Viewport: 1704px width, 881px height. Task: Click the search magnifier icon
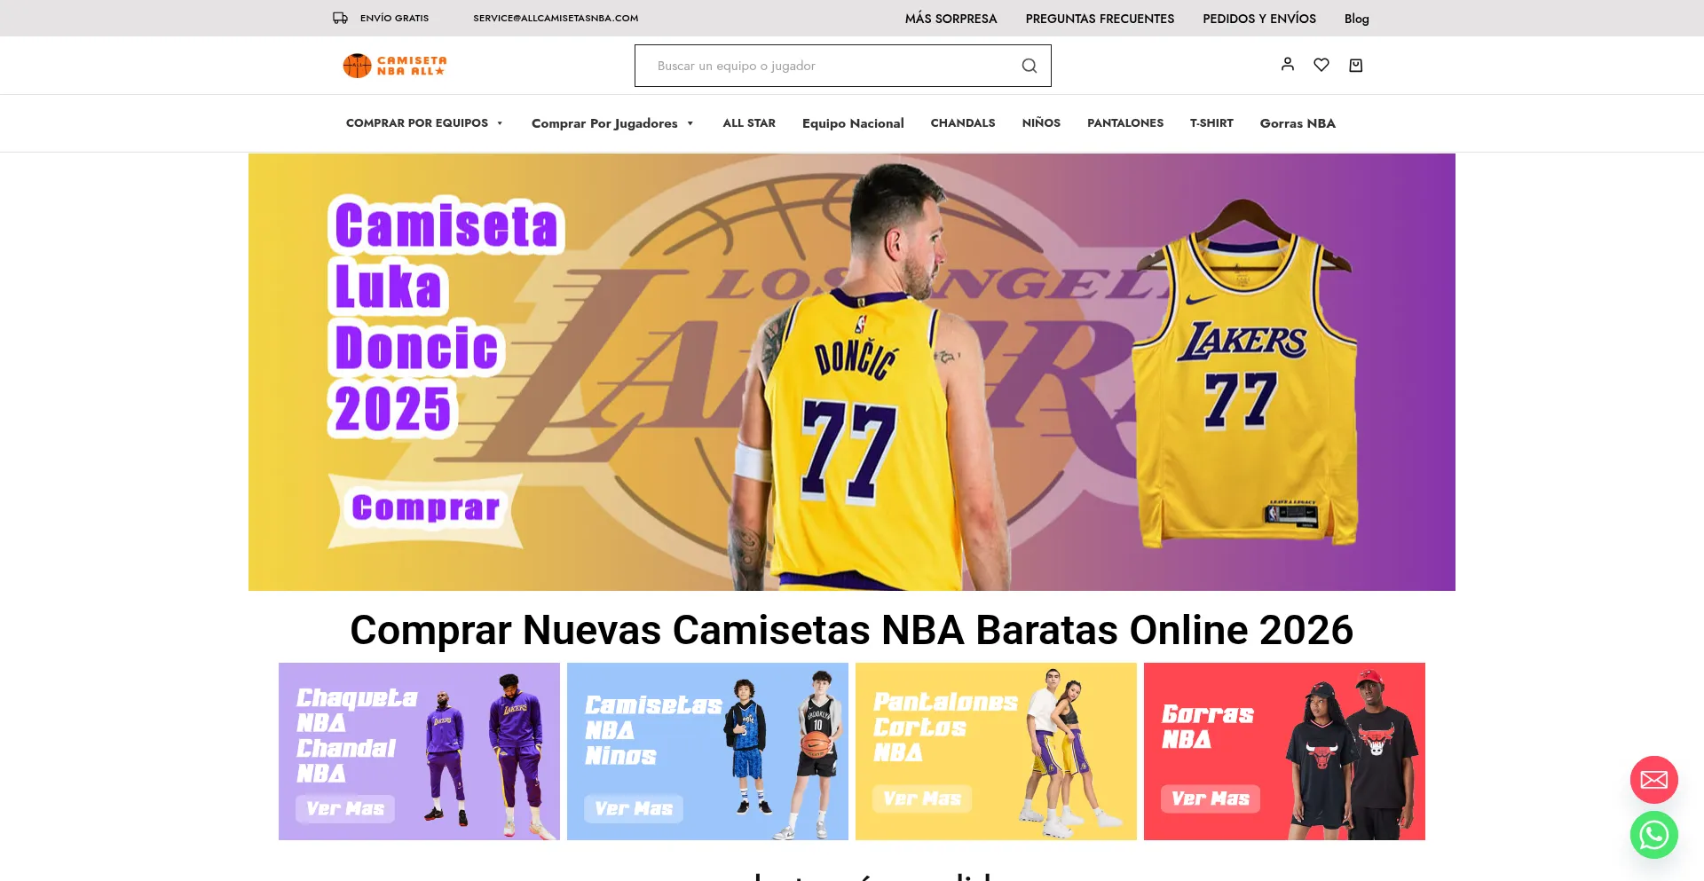tap(1029, 66)
